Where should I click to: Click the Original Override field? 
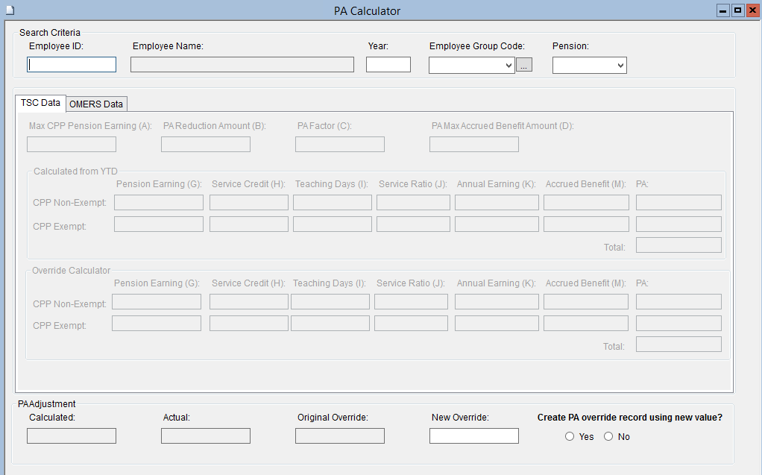339,435
